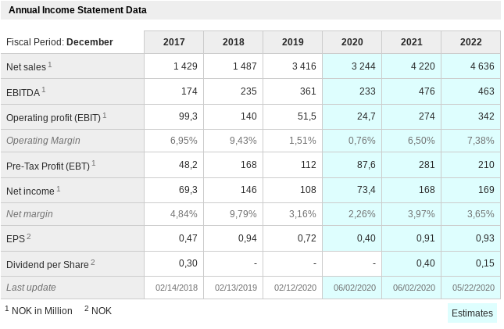This screenshot has width=504, height=329.
Task: Click the Operating profit (EBIT) label
Action: pyautogui.click(x=53, y=117)
